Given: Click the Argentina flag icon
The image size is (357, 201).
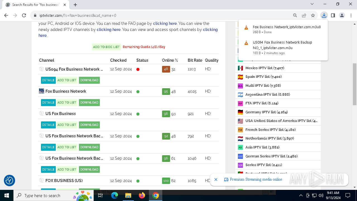Looking at the screenshot, I should tap(240, 95).
